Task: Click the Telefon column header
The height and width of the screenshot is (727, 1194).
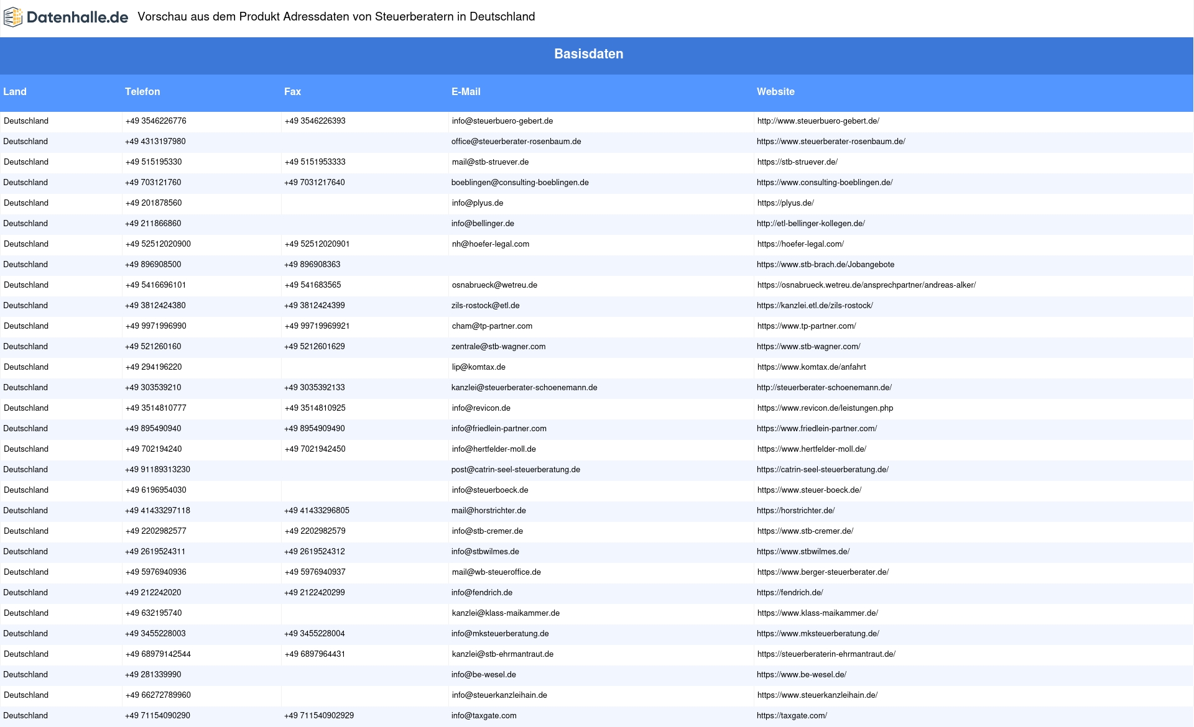Action: (x=142, y=91)
